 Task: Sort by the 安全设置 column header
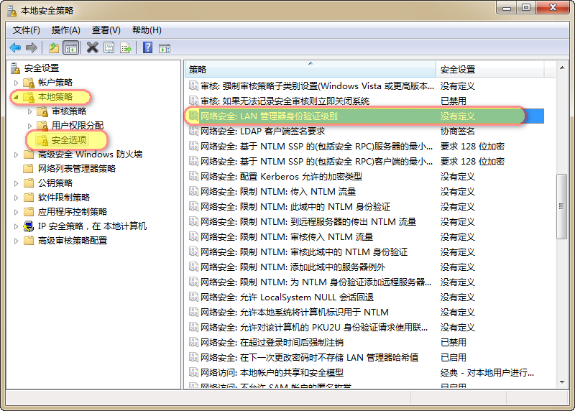(489, 70)
